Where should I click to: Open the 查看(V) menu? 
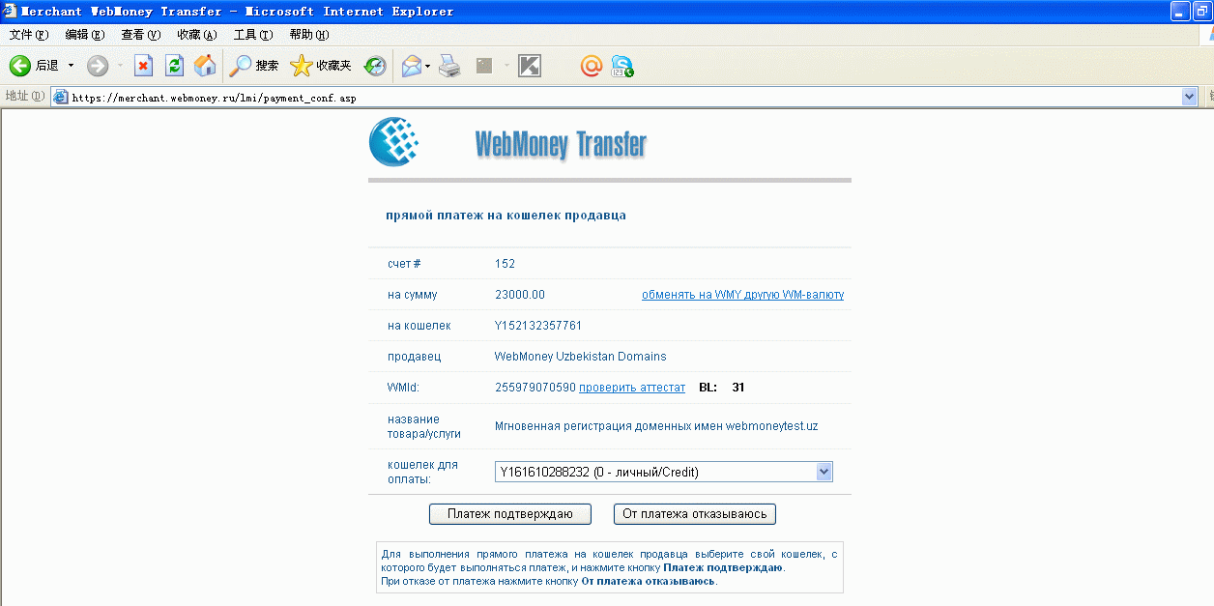[140, 35]
